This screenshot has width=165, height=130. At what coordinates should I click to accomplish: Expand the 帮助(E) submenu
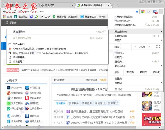tap(136, 83)
